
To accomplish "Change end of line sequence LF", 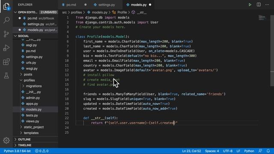I will (238, 151).
